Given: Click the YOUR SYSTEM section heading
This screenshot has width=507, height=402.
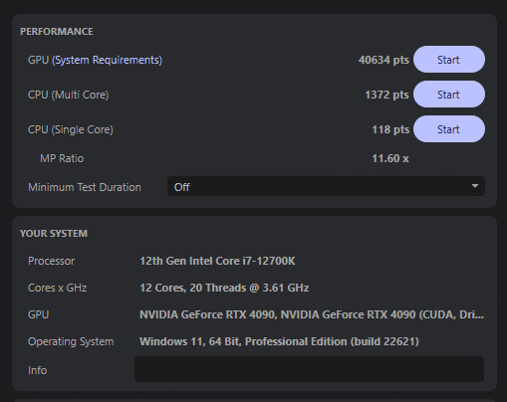Looking at the screenshot, I should [x=54, y=234].
